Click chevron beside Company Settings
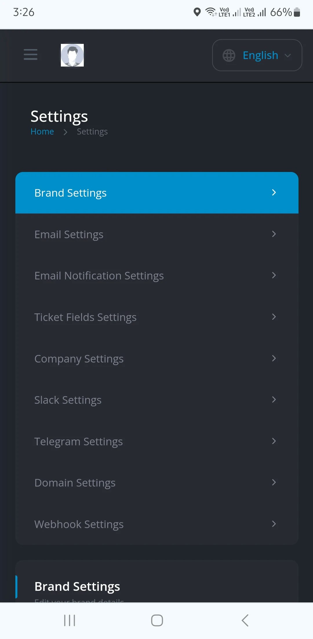Viewport: 313px width, 639px height. coord(274,358)
